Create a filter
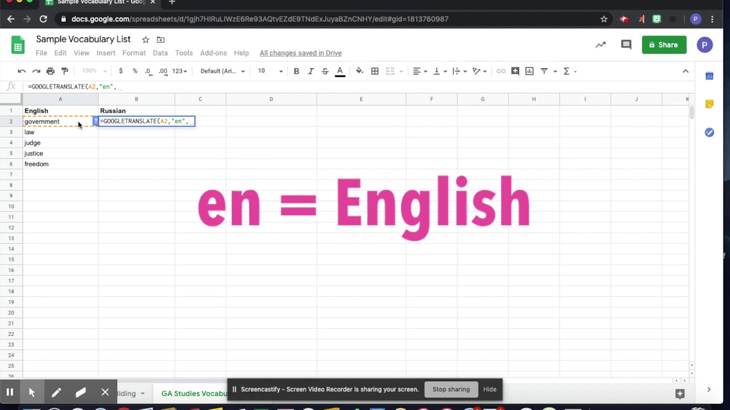The height and width of the screenshot is (410, 730). (x=544, y=71)
